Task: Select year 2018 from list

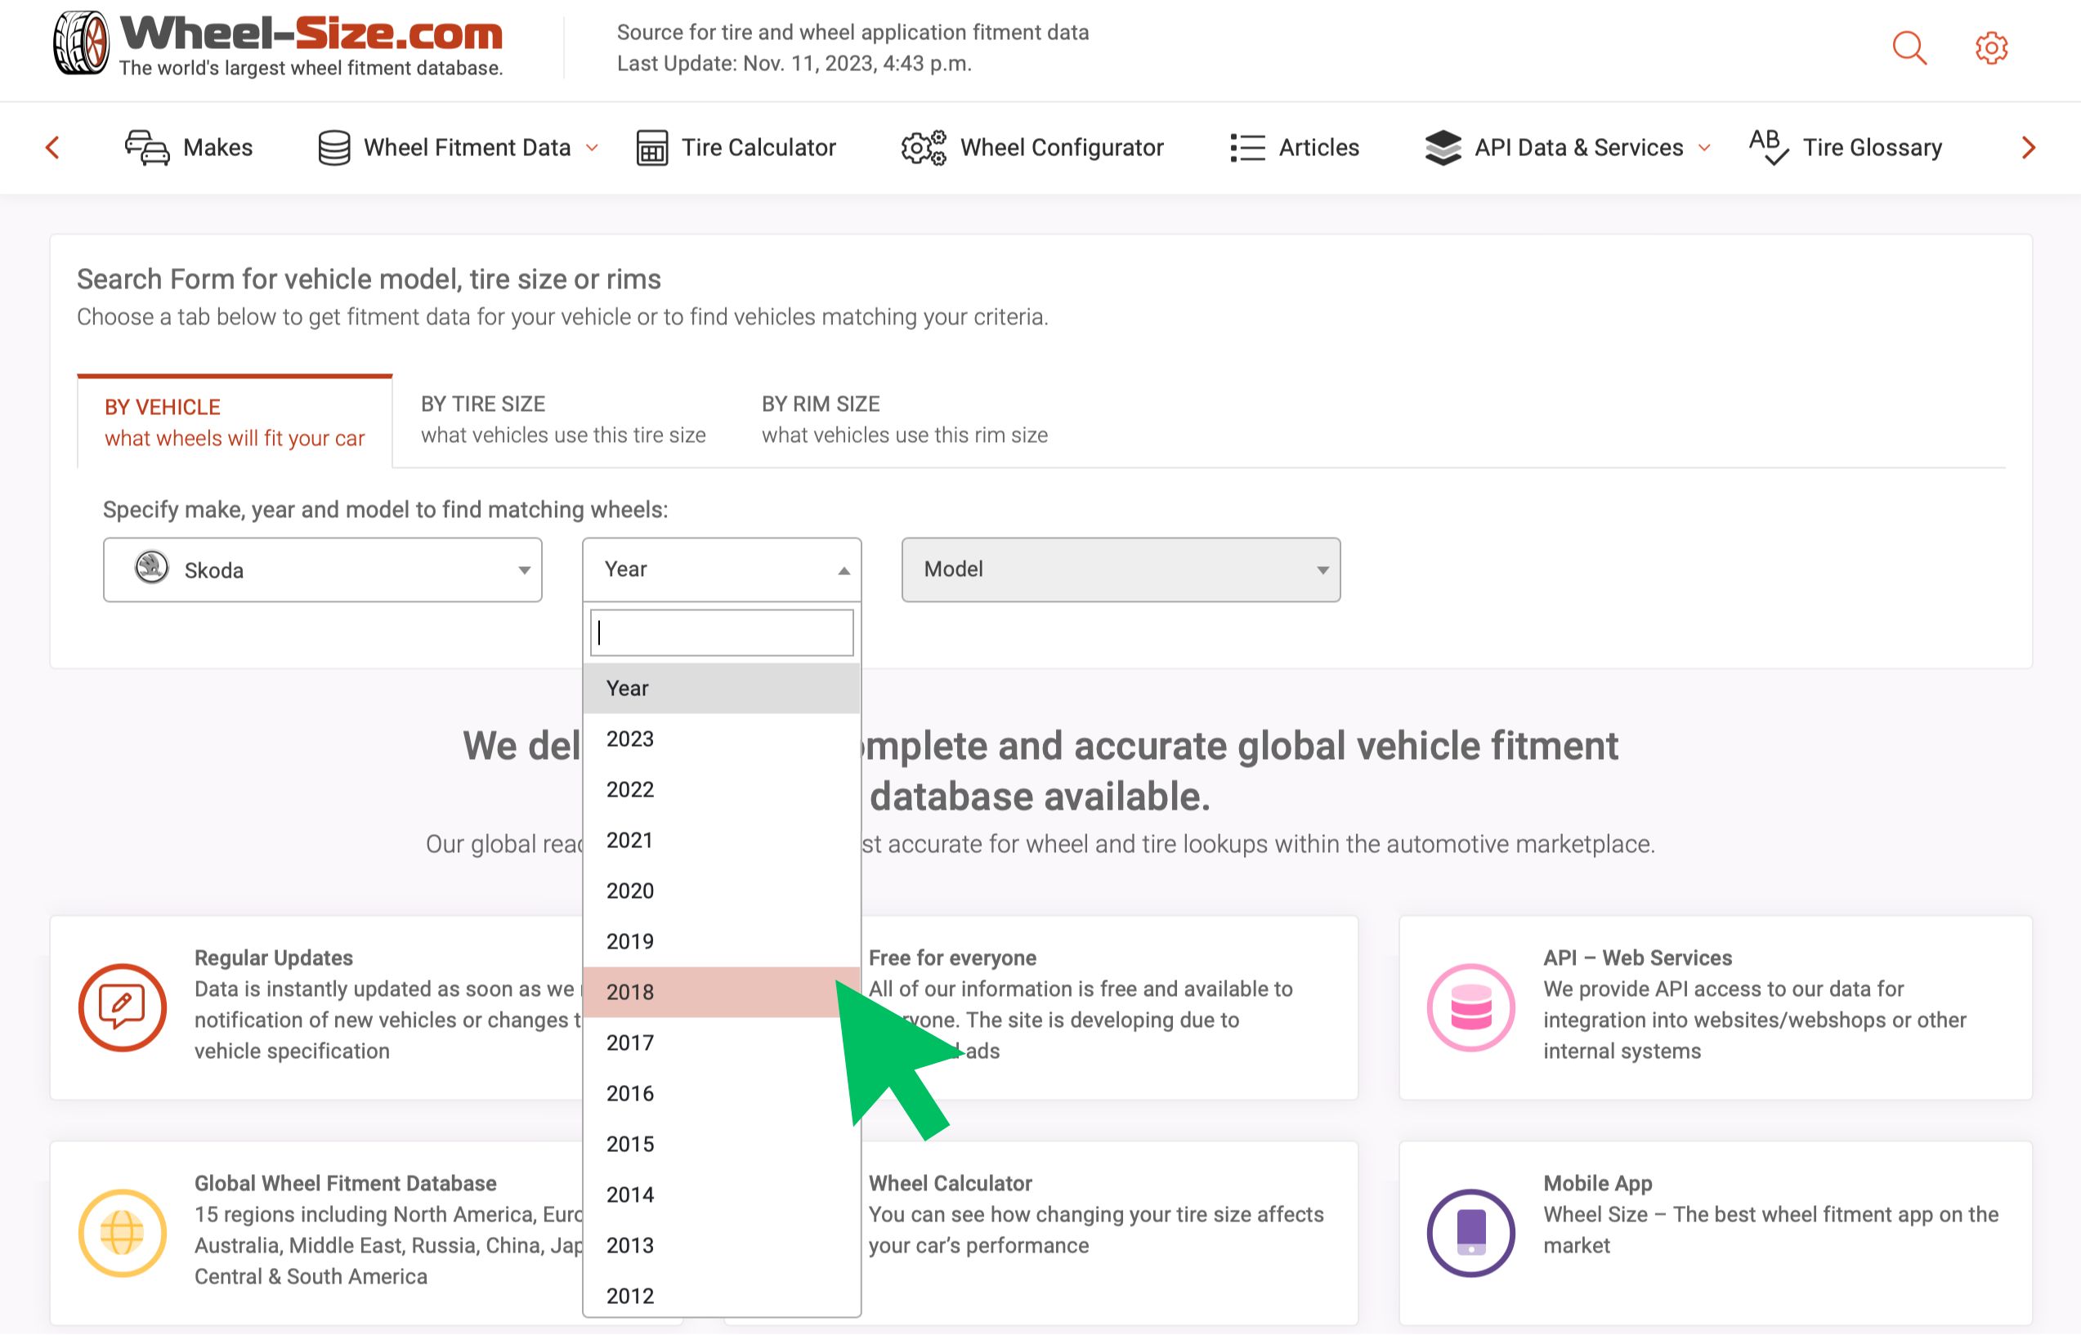Action: tap(722, 992)
